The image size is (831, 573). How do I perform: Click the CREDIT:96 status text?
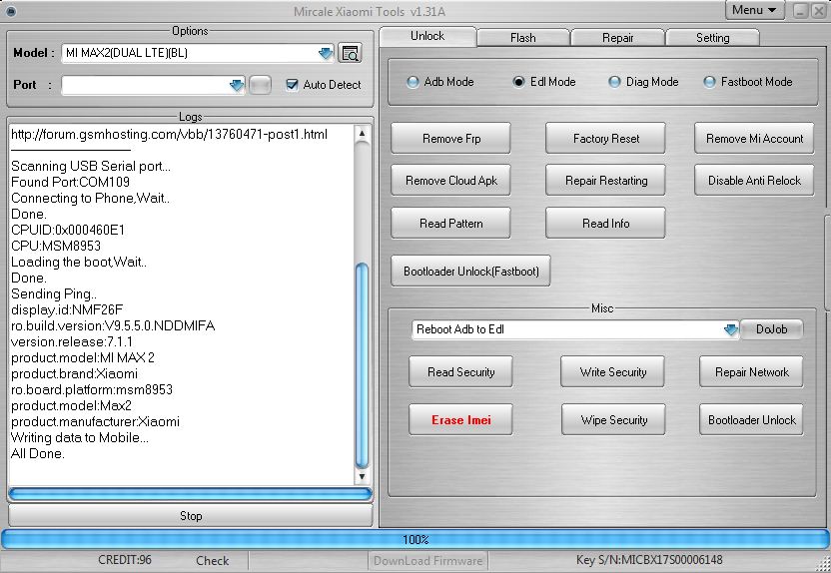[x=125, y=560]
